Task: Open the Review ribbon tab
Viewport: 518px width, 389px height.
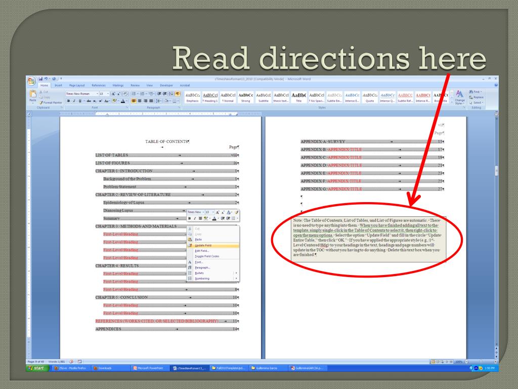Action: coord(135,85)
